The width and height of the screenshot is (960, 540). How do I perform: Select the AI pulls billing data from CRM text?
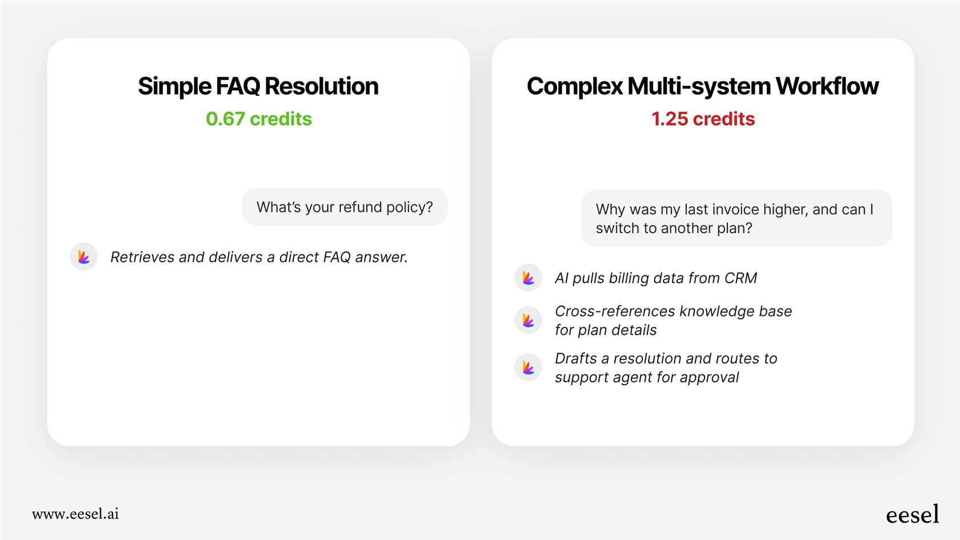pos(655,278)
